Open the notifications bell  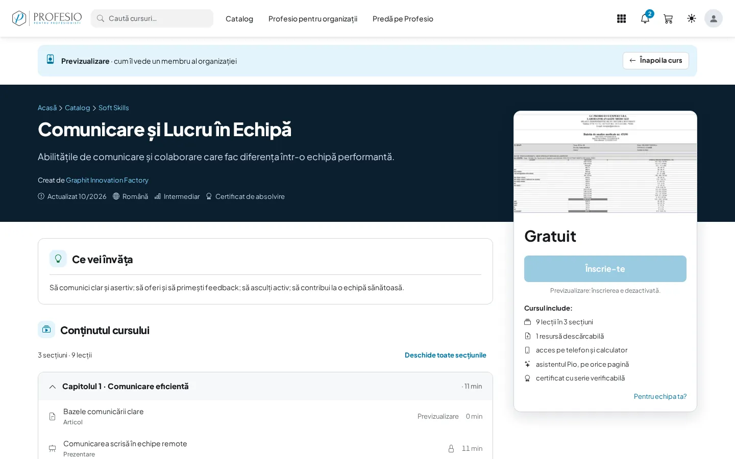645,19
